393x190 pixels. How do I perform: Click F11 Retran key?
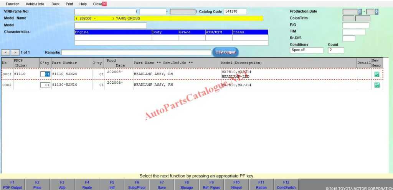(261, 185)
